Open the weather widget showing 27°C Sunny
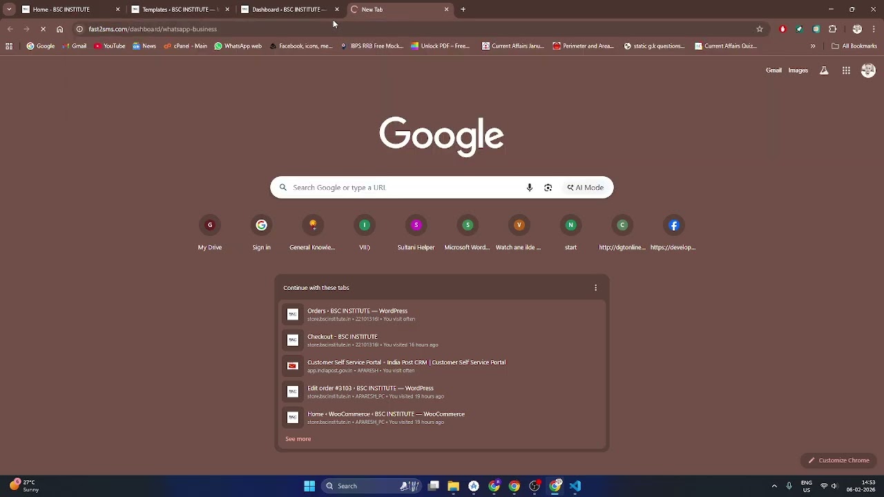Viewport: 884px width, 497px height. click(24, 486)
